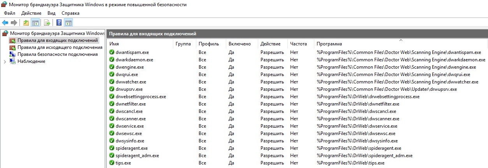Click the green check icon beside dwarkdaemon.exe

click(x=112, y=60)
